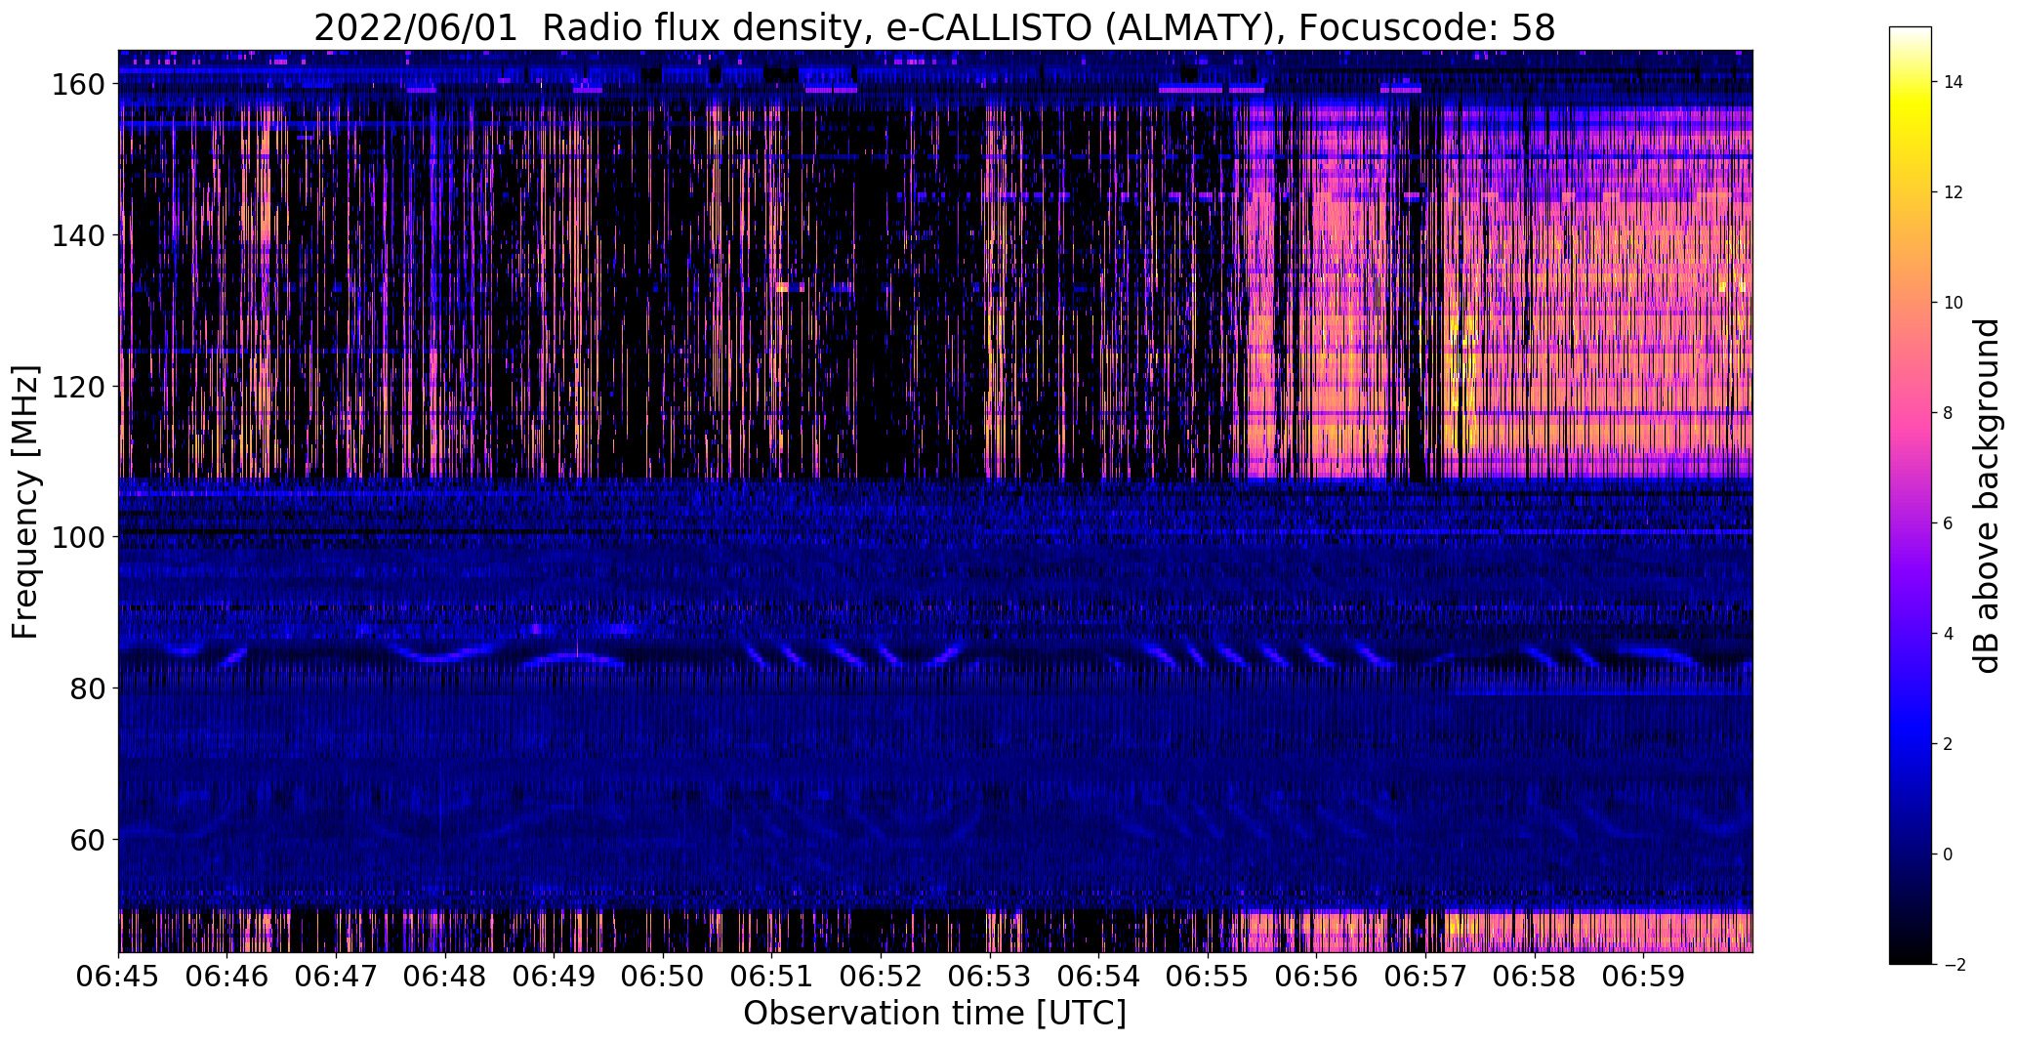Click the colorbar tick label 2

1949,744
